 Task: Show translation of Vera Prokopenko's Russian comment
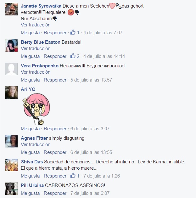36,72
